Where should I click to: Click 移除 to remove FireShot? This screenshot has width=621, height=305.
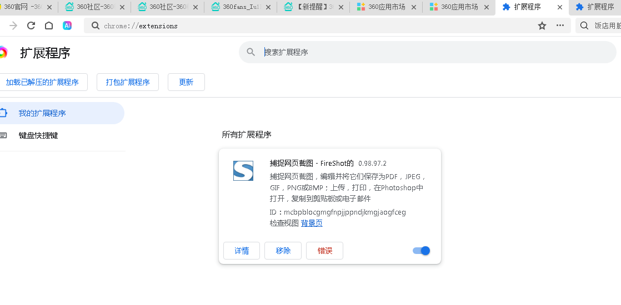click(x=283, y=251)
